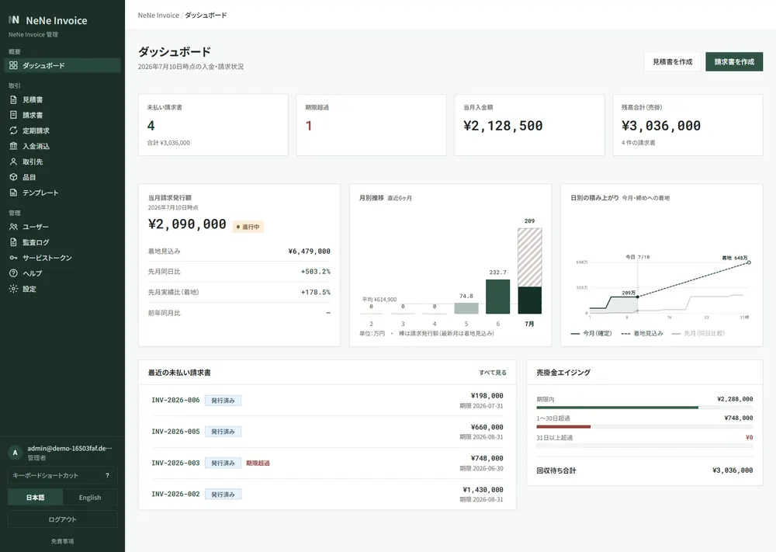Image resolution: width=776 pixels, height=552 pixels.
Task: Click the 請求書 invoice icon
Action: 13,115
